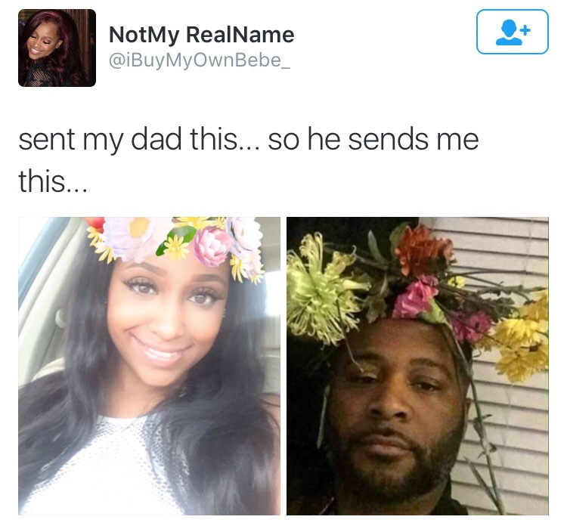Click the person silhouette in follow button

point(509,32)
